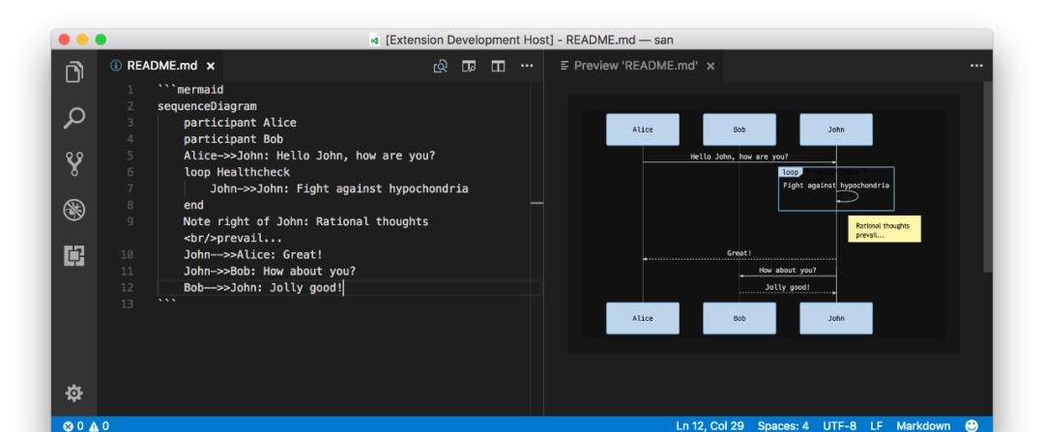The image size is (1044, 432).
Task: Click the green fullscreen window button
Action: pos(101,40)
